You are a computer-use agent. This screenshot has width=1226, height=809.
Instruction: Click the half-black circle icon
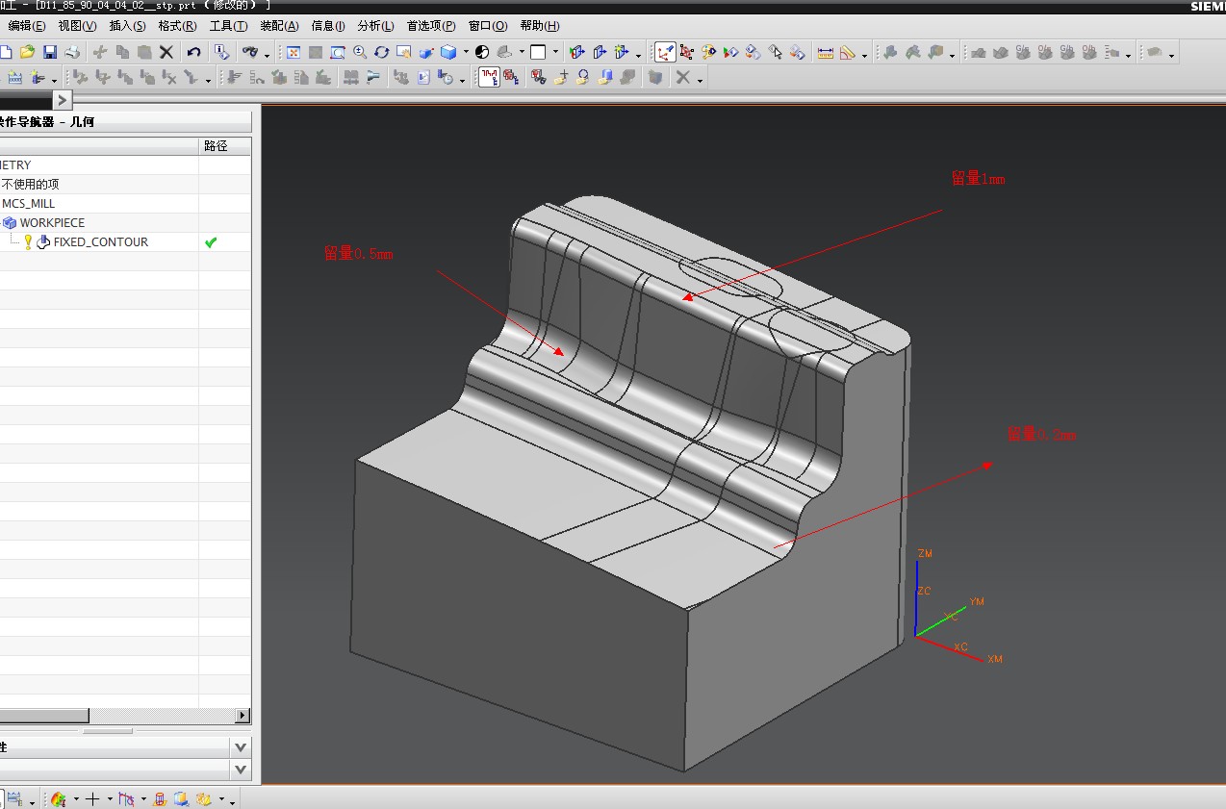482,52
